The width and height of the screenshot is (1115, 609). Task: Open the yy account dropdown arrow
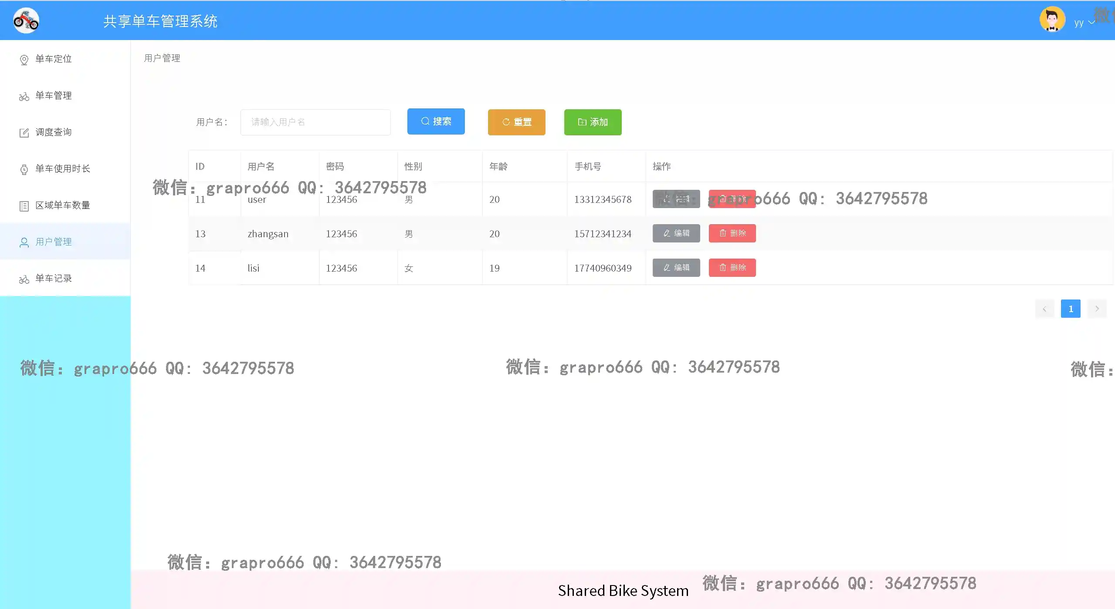point(1091,23)
